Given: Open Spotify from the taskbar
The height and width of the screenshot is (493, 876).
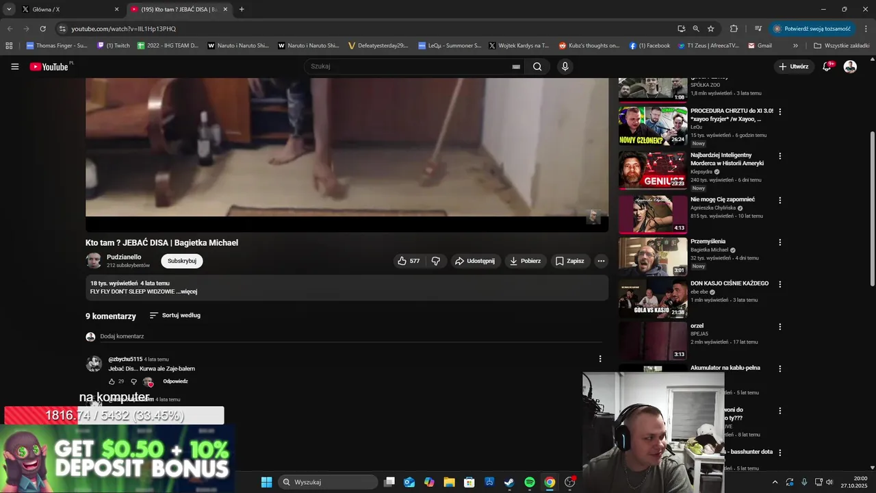Looking at the screenshot, I should 529,482.
